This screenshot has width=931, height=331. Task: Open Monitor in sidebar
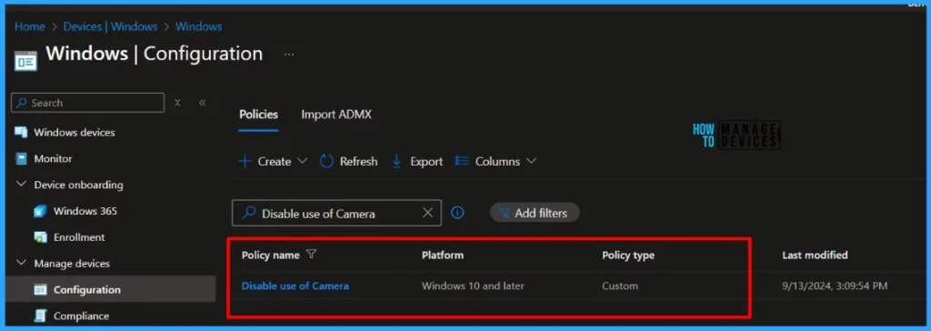[53, 158]
